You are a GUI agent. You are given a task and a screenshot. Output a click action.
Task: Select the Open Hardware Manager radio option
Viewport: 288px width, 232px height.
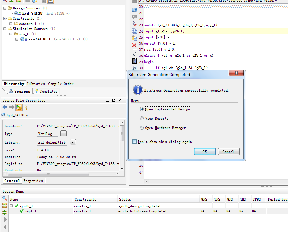pos(142,128)
